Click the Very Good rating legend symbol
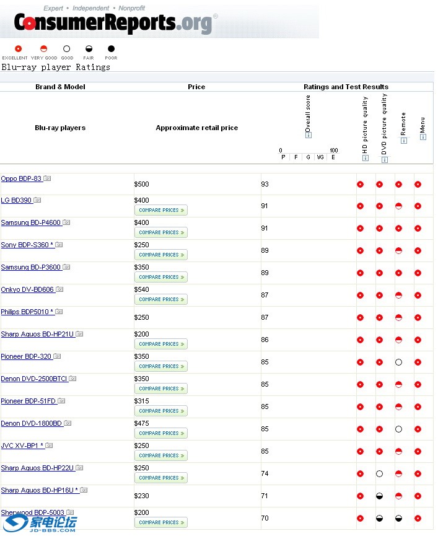The height and width of the screenshot is (536, 438). pos(44,49)
